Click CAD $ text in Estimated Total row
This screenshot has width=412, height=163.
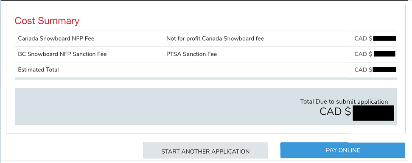[363, 70]
